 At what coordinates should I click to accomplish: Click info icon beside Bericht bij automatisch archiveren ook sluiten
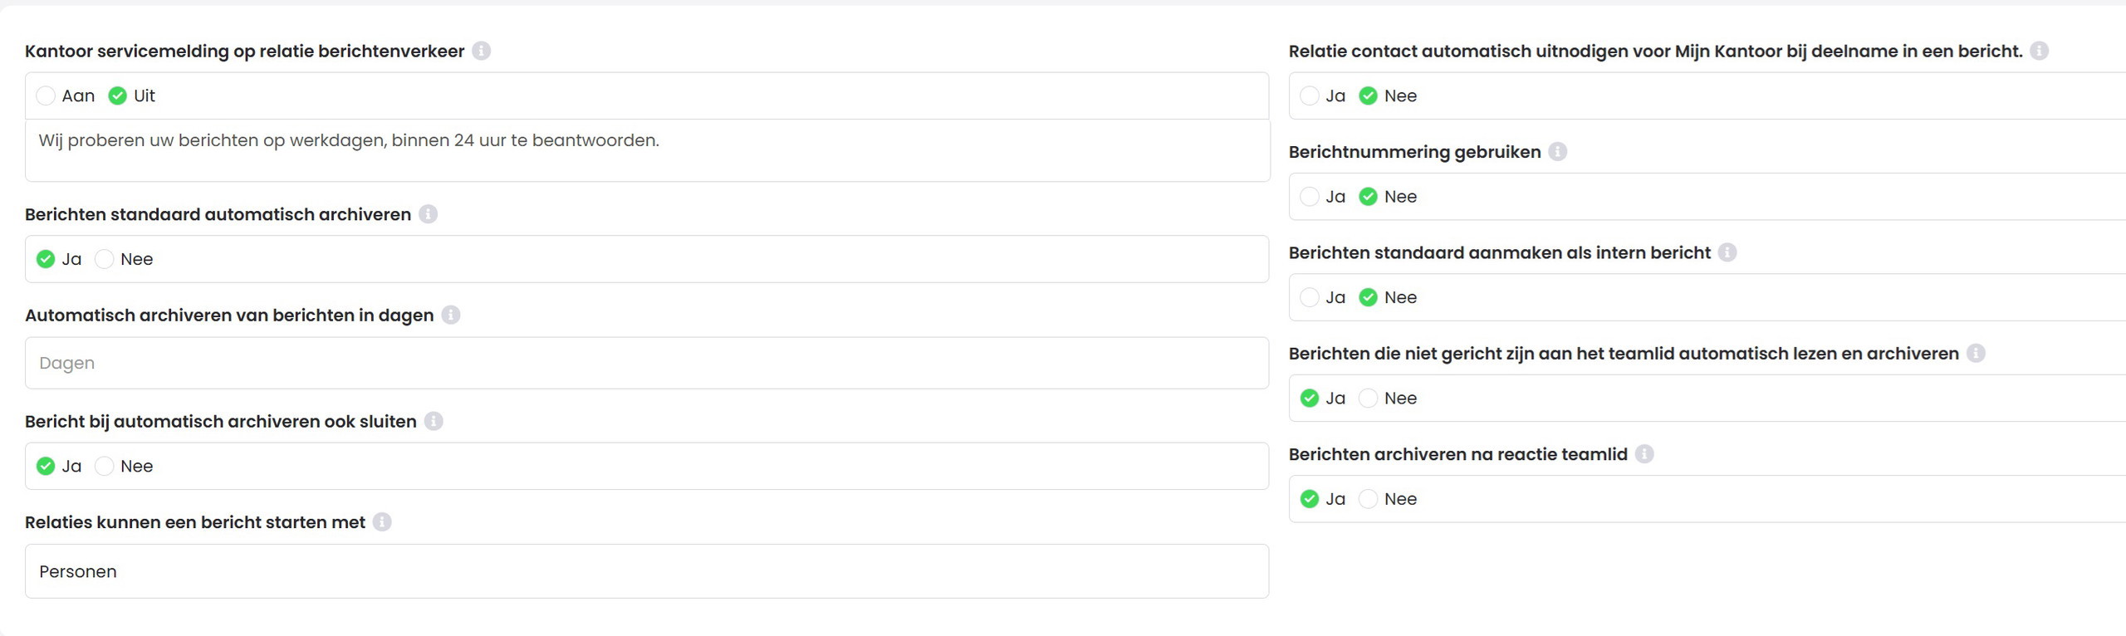tap(434, 421)
